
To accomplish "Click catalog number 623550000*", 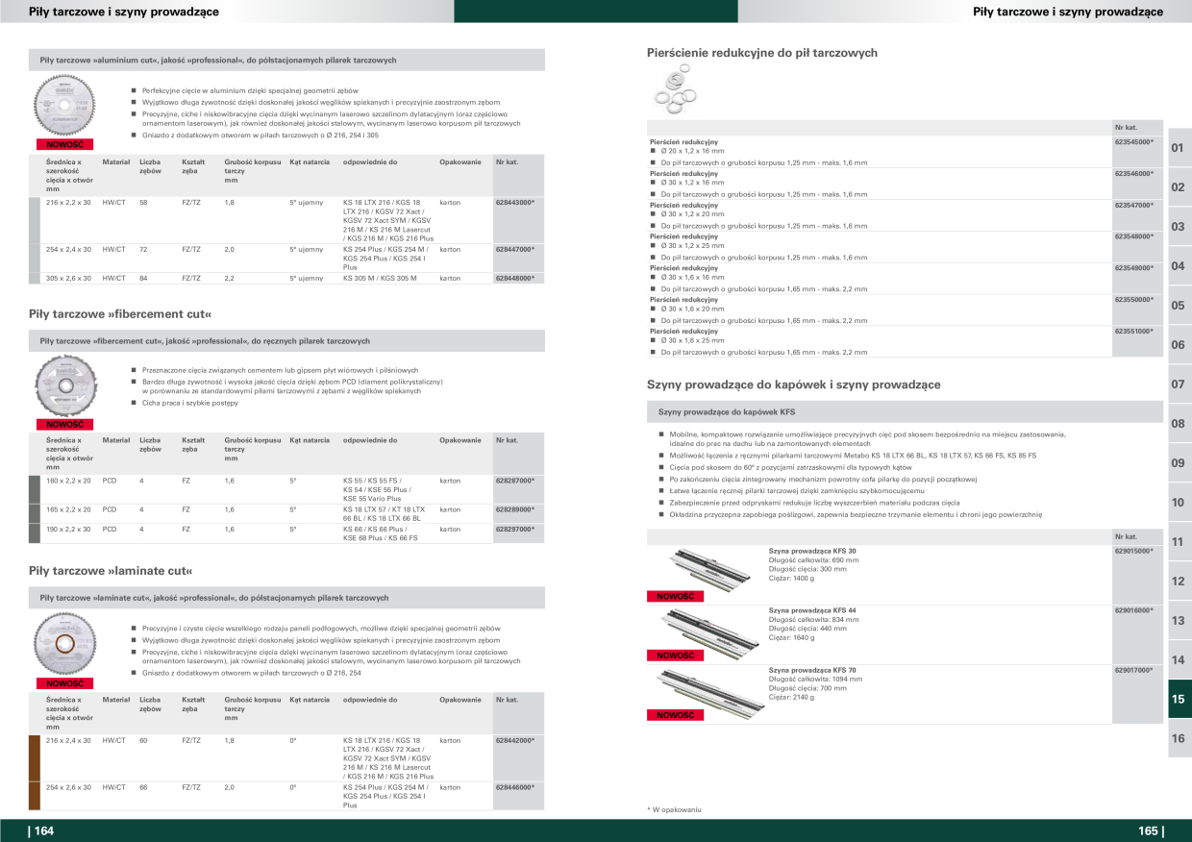I will (x=1134, y=299).
